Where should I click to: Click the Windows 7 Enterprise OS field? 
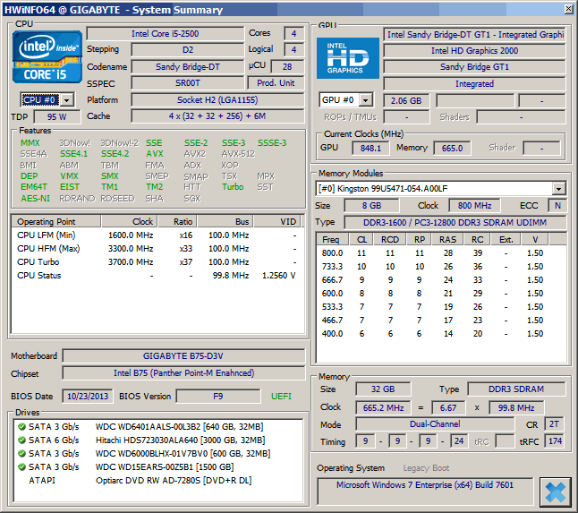point(425,492)
